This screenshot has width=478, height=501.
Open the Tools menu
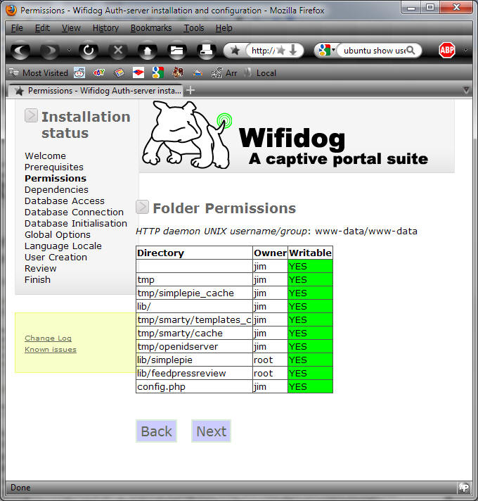click(x=194, y=28)
